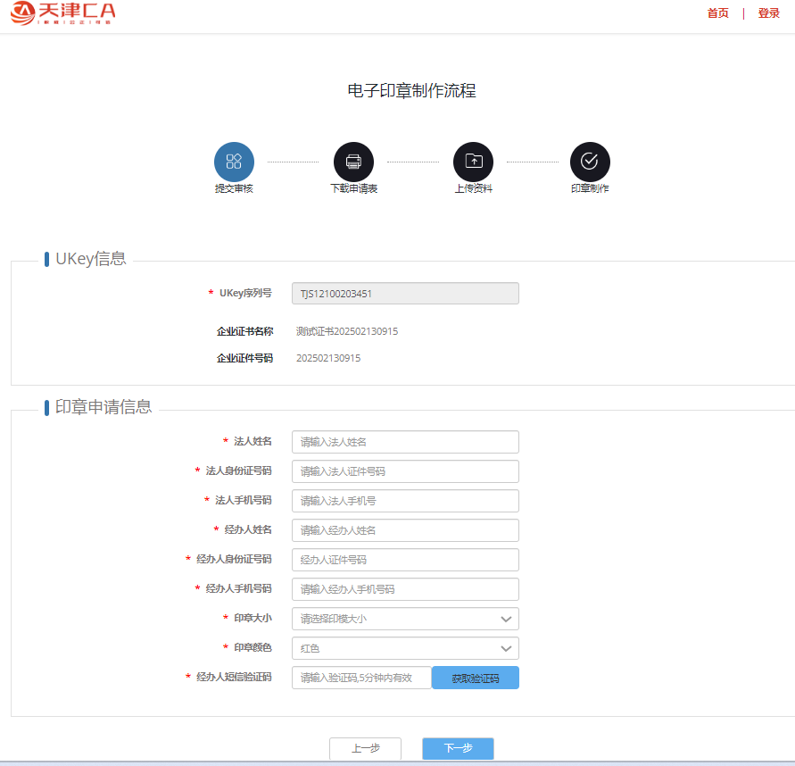Click the 企业证书名称 label
Image resolution: width=795 pixels, height=766 pixels.
[244, 331]
